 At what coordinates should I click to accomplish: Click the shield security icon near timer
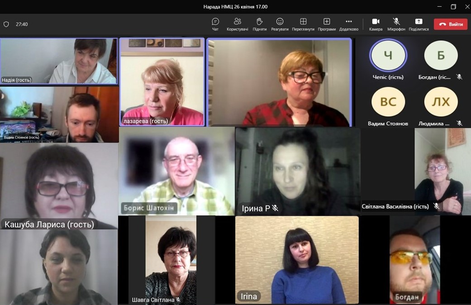point(6,24)
